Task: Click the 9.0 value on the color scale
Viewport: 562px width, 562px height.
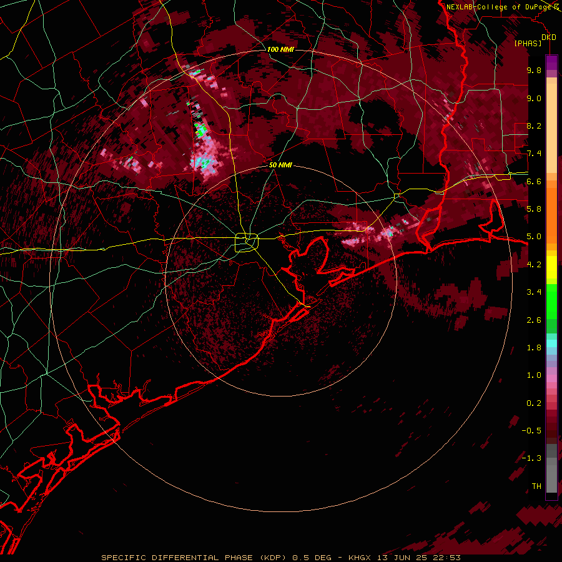Action: click(534, 98)
